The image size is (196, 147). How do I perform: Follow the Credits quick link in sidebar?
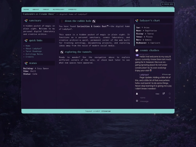point(29,57)
